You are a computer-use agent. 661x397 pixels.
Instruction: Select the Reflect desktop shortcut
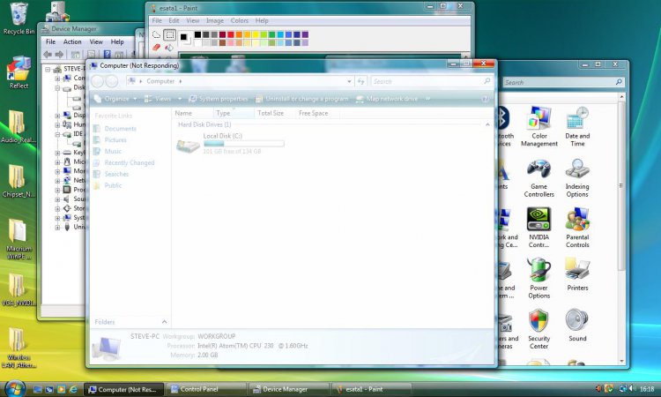tap(19, 72)
